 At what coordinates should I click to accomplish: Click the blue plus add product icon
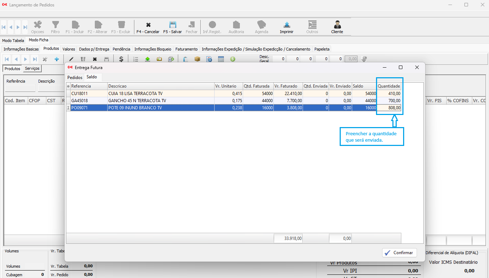tap(56, 59)
